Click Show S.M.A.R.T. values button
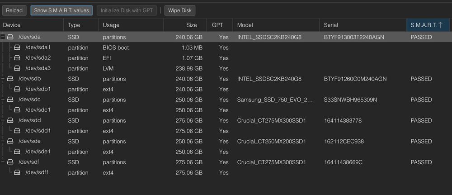This screenshot has height=195, width=452. point(61,10)
